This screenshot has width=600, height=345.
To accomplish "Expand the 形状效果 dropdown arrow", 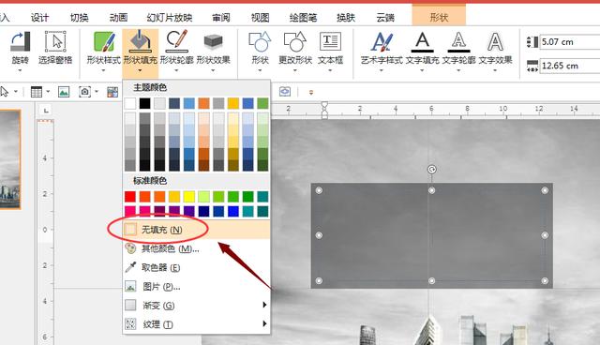I will tap(213, 70).
